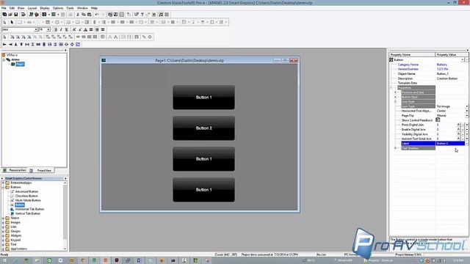Select Advanced Button control
470x264 pixels.
coord(26,191)
